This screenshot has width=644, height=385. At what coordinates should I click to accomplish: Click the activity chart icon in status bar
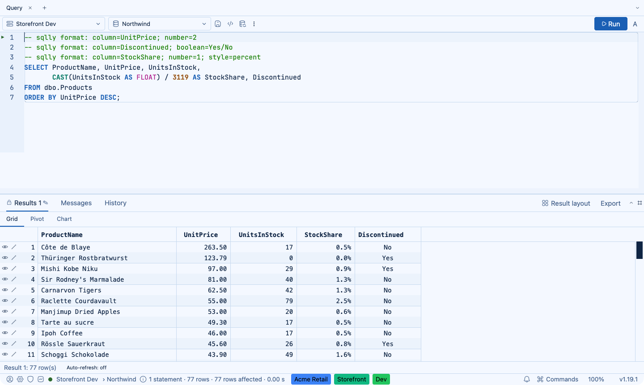pyautogui.click(x=41, y=379)
